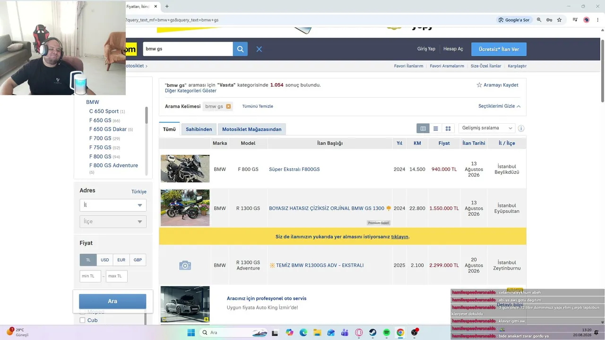Open the saved passwords key icon
This screenshot has width=605, height=340.
click(549, 20)
